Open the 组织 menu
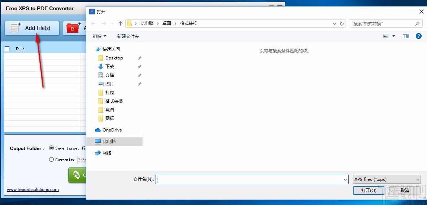Screen dimensions: 427x205 [99, 36]
